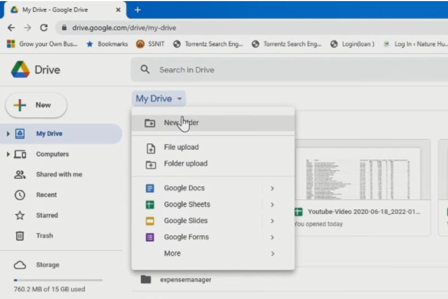Click the search magnifier icon
The width and height of the screenshot is (448, 299).
tap(145, 70)
